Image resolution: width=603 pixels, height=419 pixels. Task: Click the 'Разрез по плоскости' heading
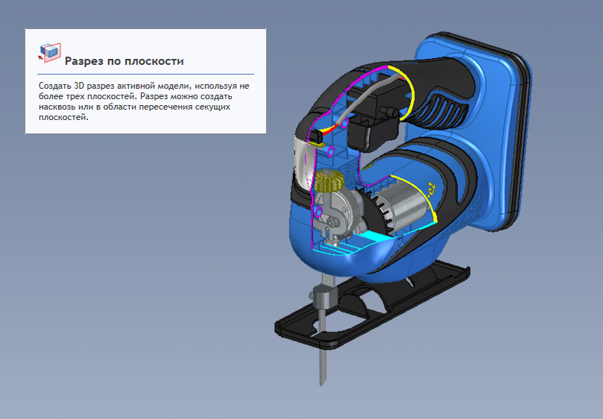(124, 61)
